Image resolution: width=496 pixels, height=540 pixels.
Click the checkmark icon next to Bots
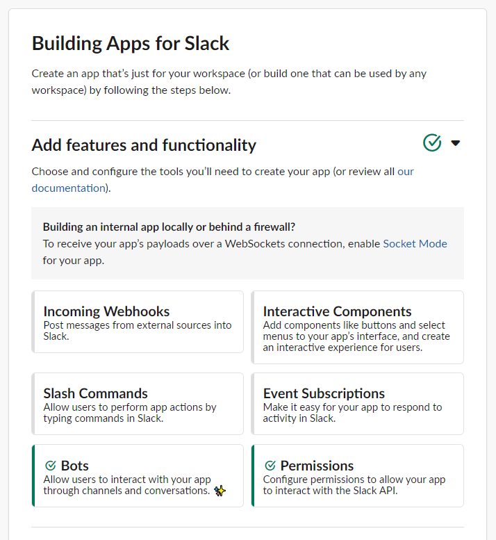(x=51, y=466)
